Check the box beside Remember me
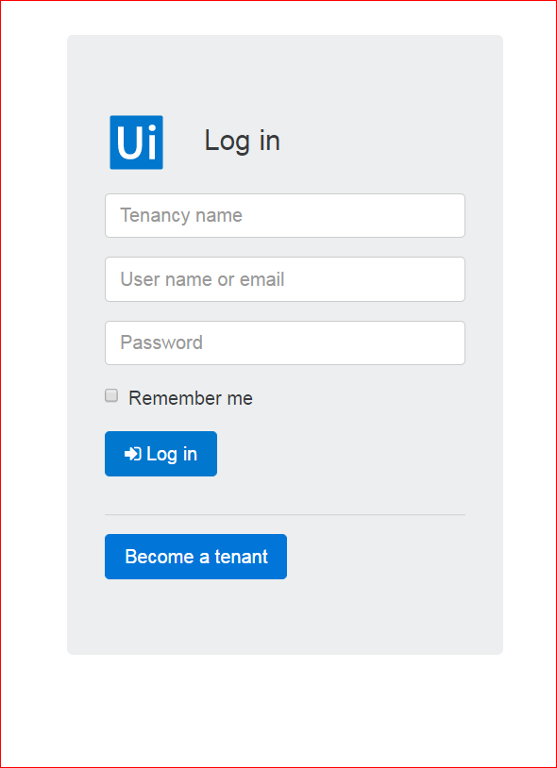 (x=110, y=395)
